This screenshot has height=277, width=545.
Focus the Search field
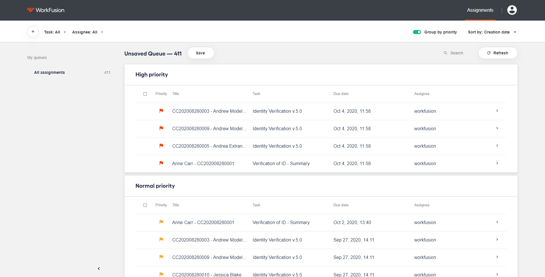click(457, 53)
